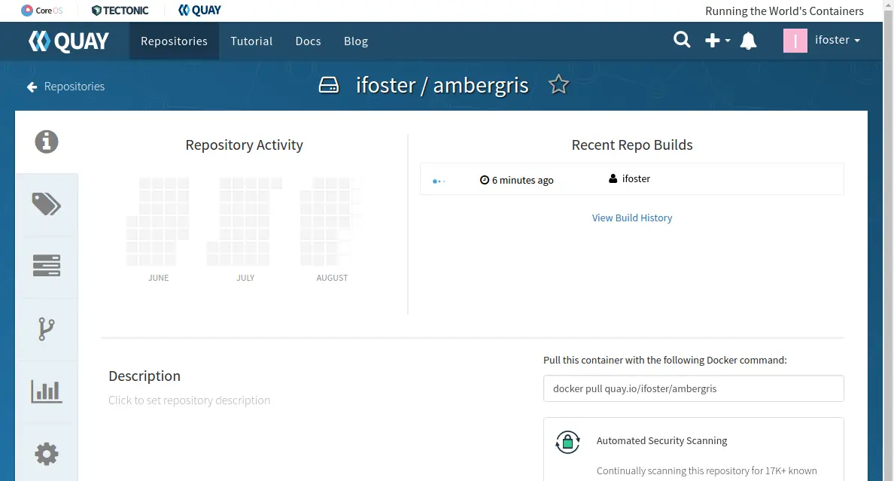This screenshot has width=894, height=481.
Task: Click the AUGUST activity heatmap
Action: click(332, 221)
